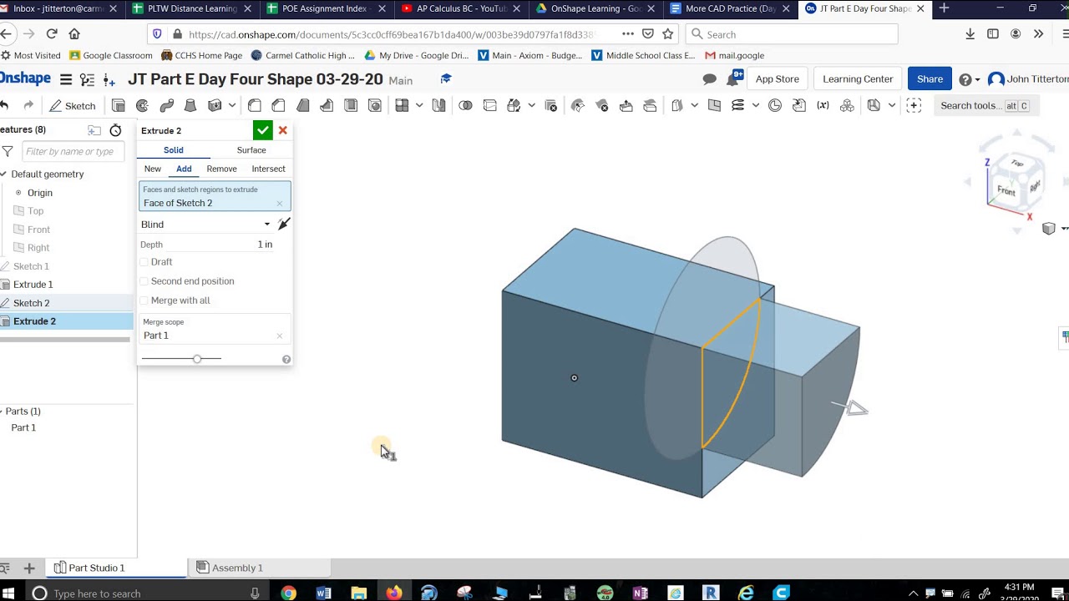Accept Extrude 2 with green checkmark
Viewport: 1069px width, 601px height.
coord(263,130)
